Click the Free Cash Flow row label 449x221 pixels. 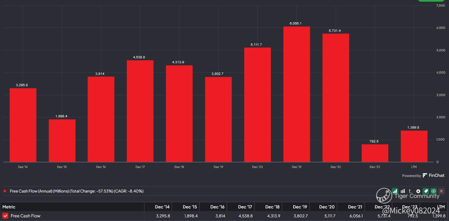25,216
